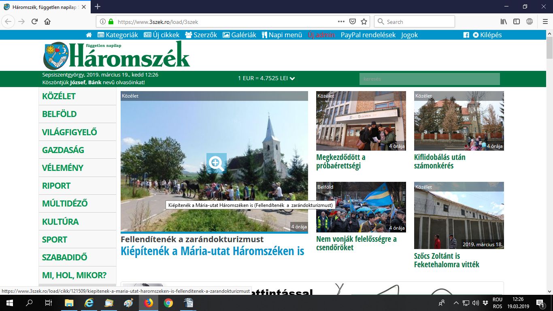Open Chrome from the Windows taskbar
Screen dimensions: 553x311
[x=168, y=303]
